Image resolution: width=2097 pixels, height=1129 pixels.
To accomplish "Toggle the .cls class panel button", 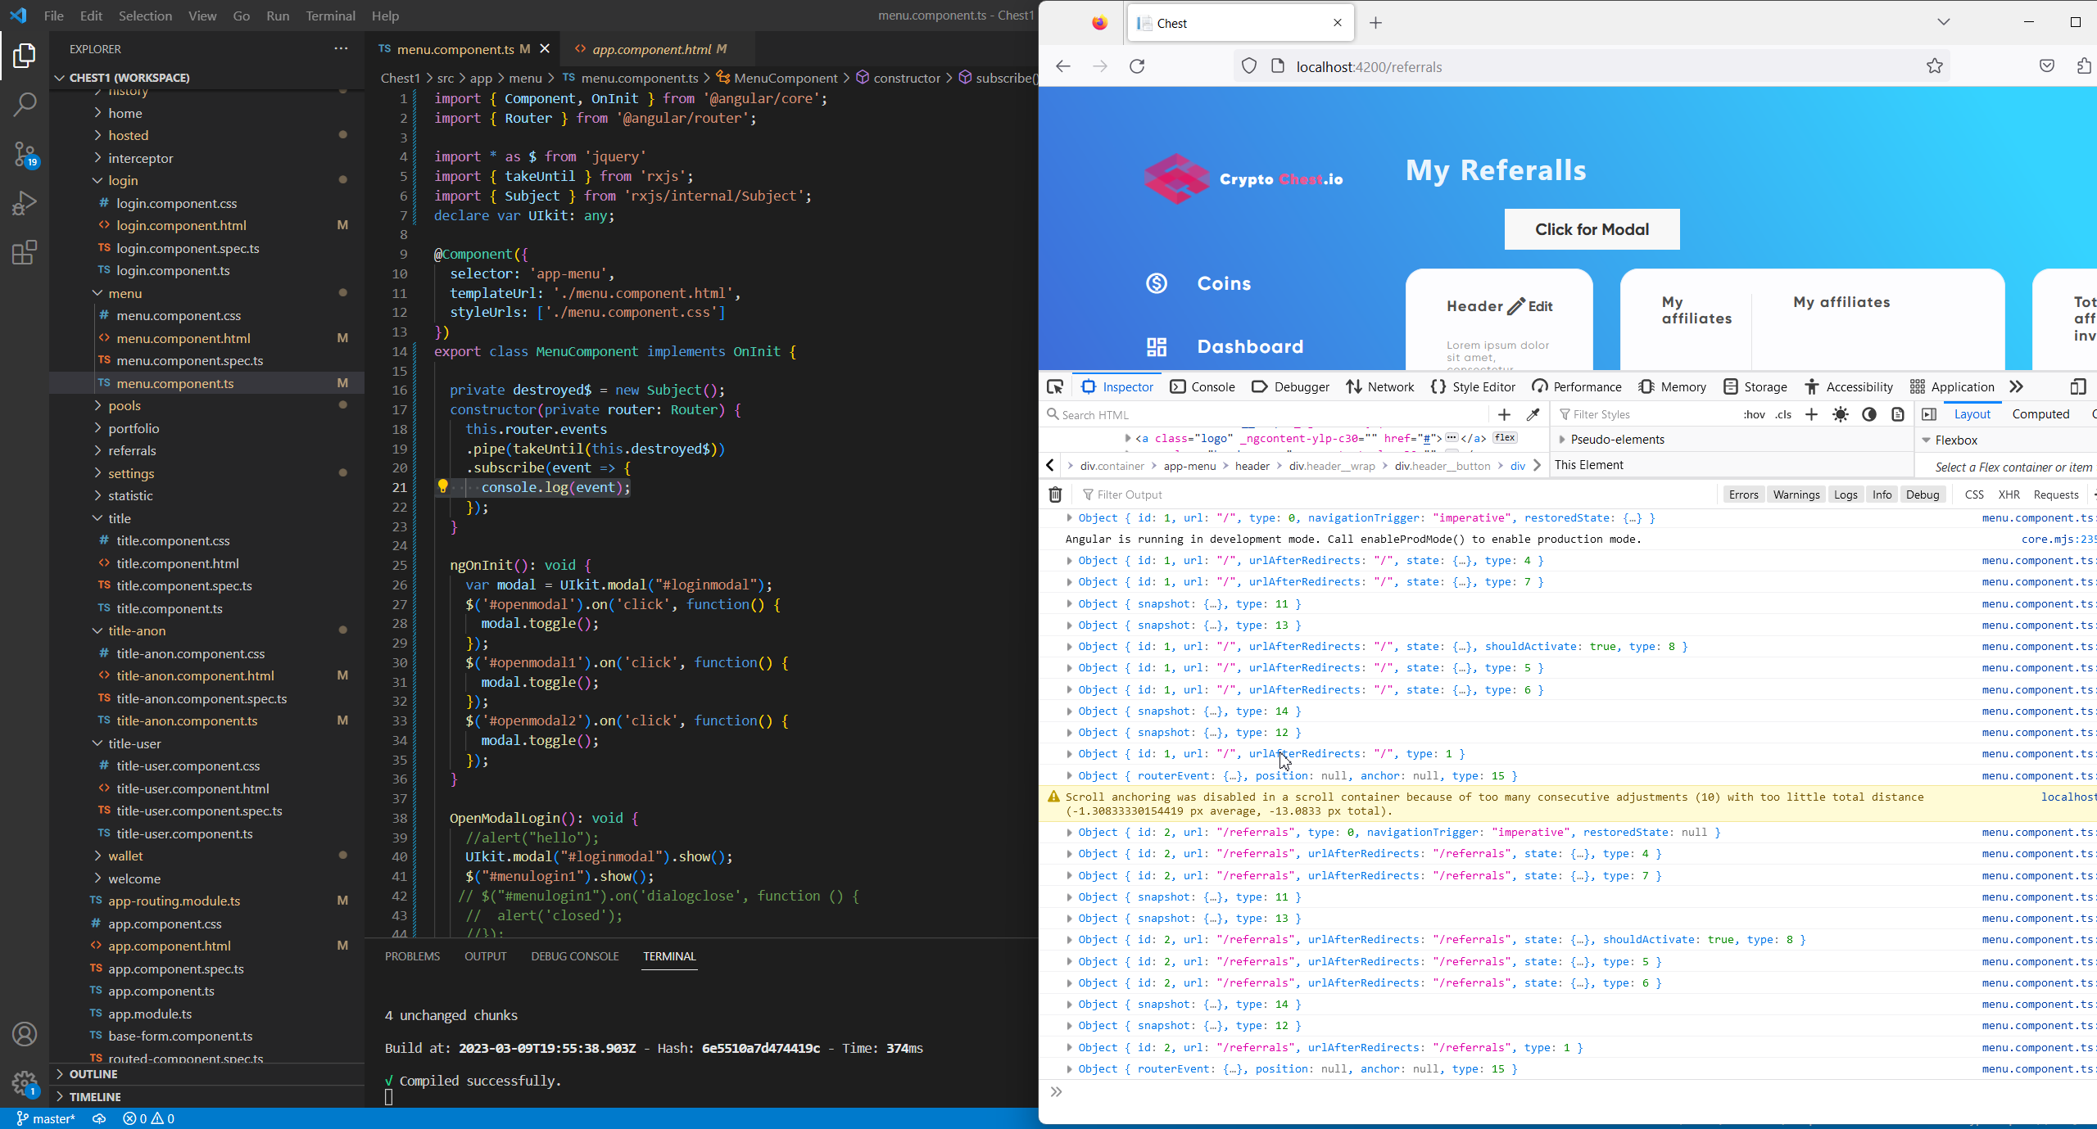I will click(x=1783, y=414).
